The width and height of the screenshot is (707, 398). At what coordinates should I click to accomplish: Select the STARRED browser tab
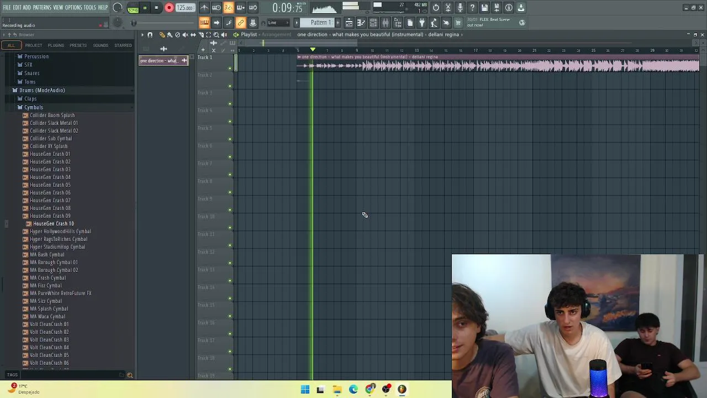(x=123, y=45)
